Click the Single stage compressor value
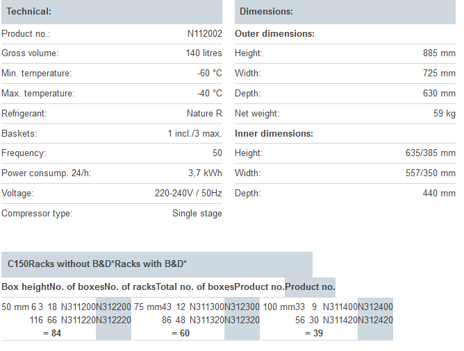The width and height of the screenshot is (464, 351). [197, 214]
